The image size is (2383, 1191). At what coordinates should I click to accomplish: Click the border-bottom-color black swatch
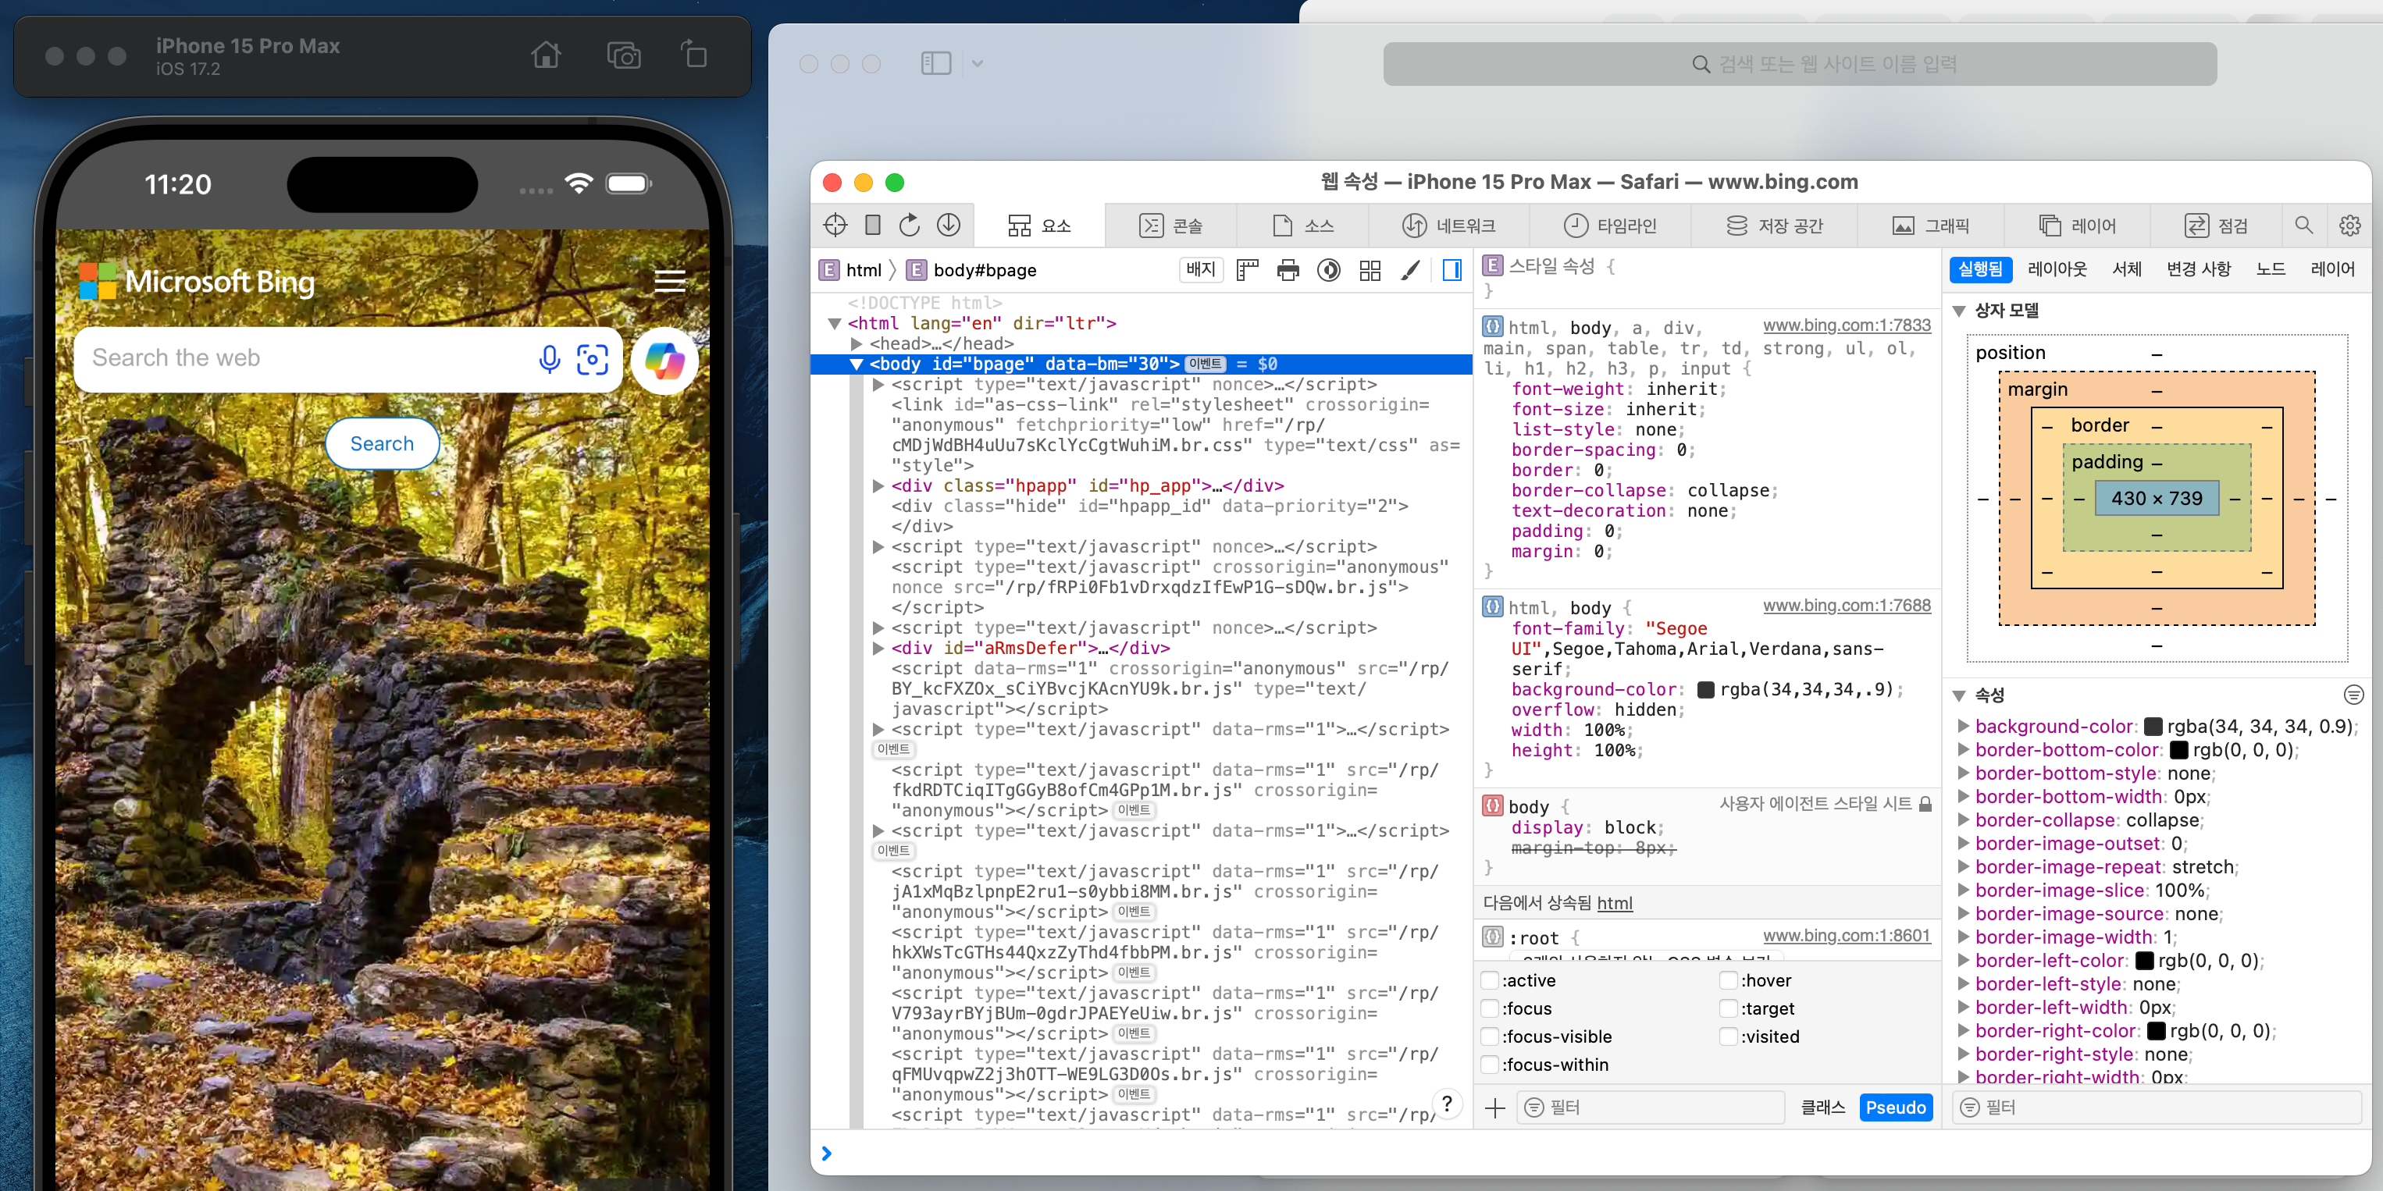point(2179,750)
